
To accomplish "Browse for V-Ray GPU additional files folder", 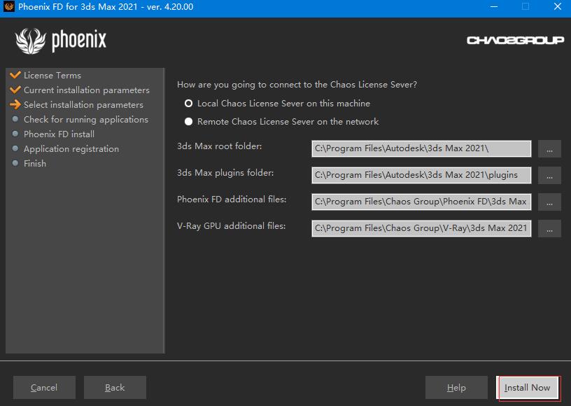I will [x=549, y=229].
